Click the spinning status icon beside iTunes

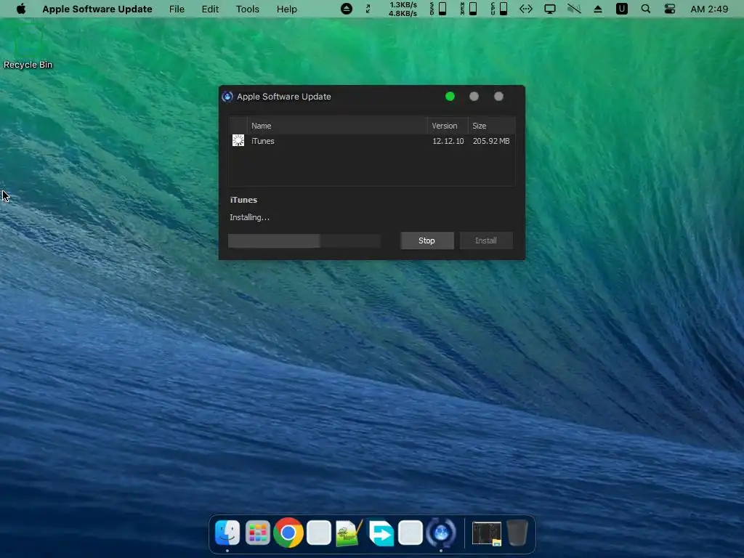tap(238, 140)
